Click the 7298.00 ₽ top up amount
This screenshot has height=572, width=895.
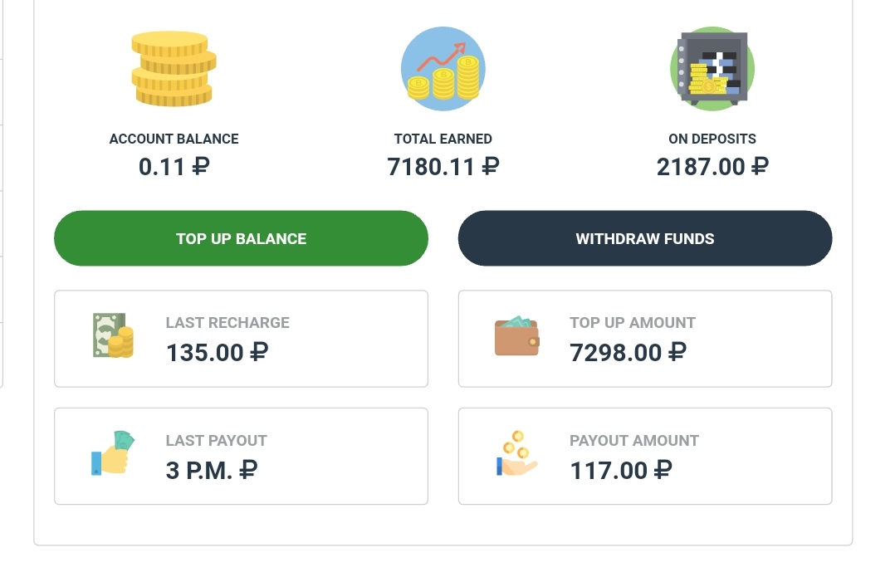tap(628, 353)
